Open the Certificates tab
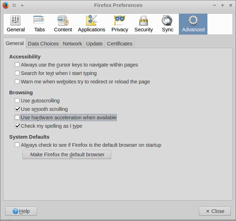 click(120, 44)
